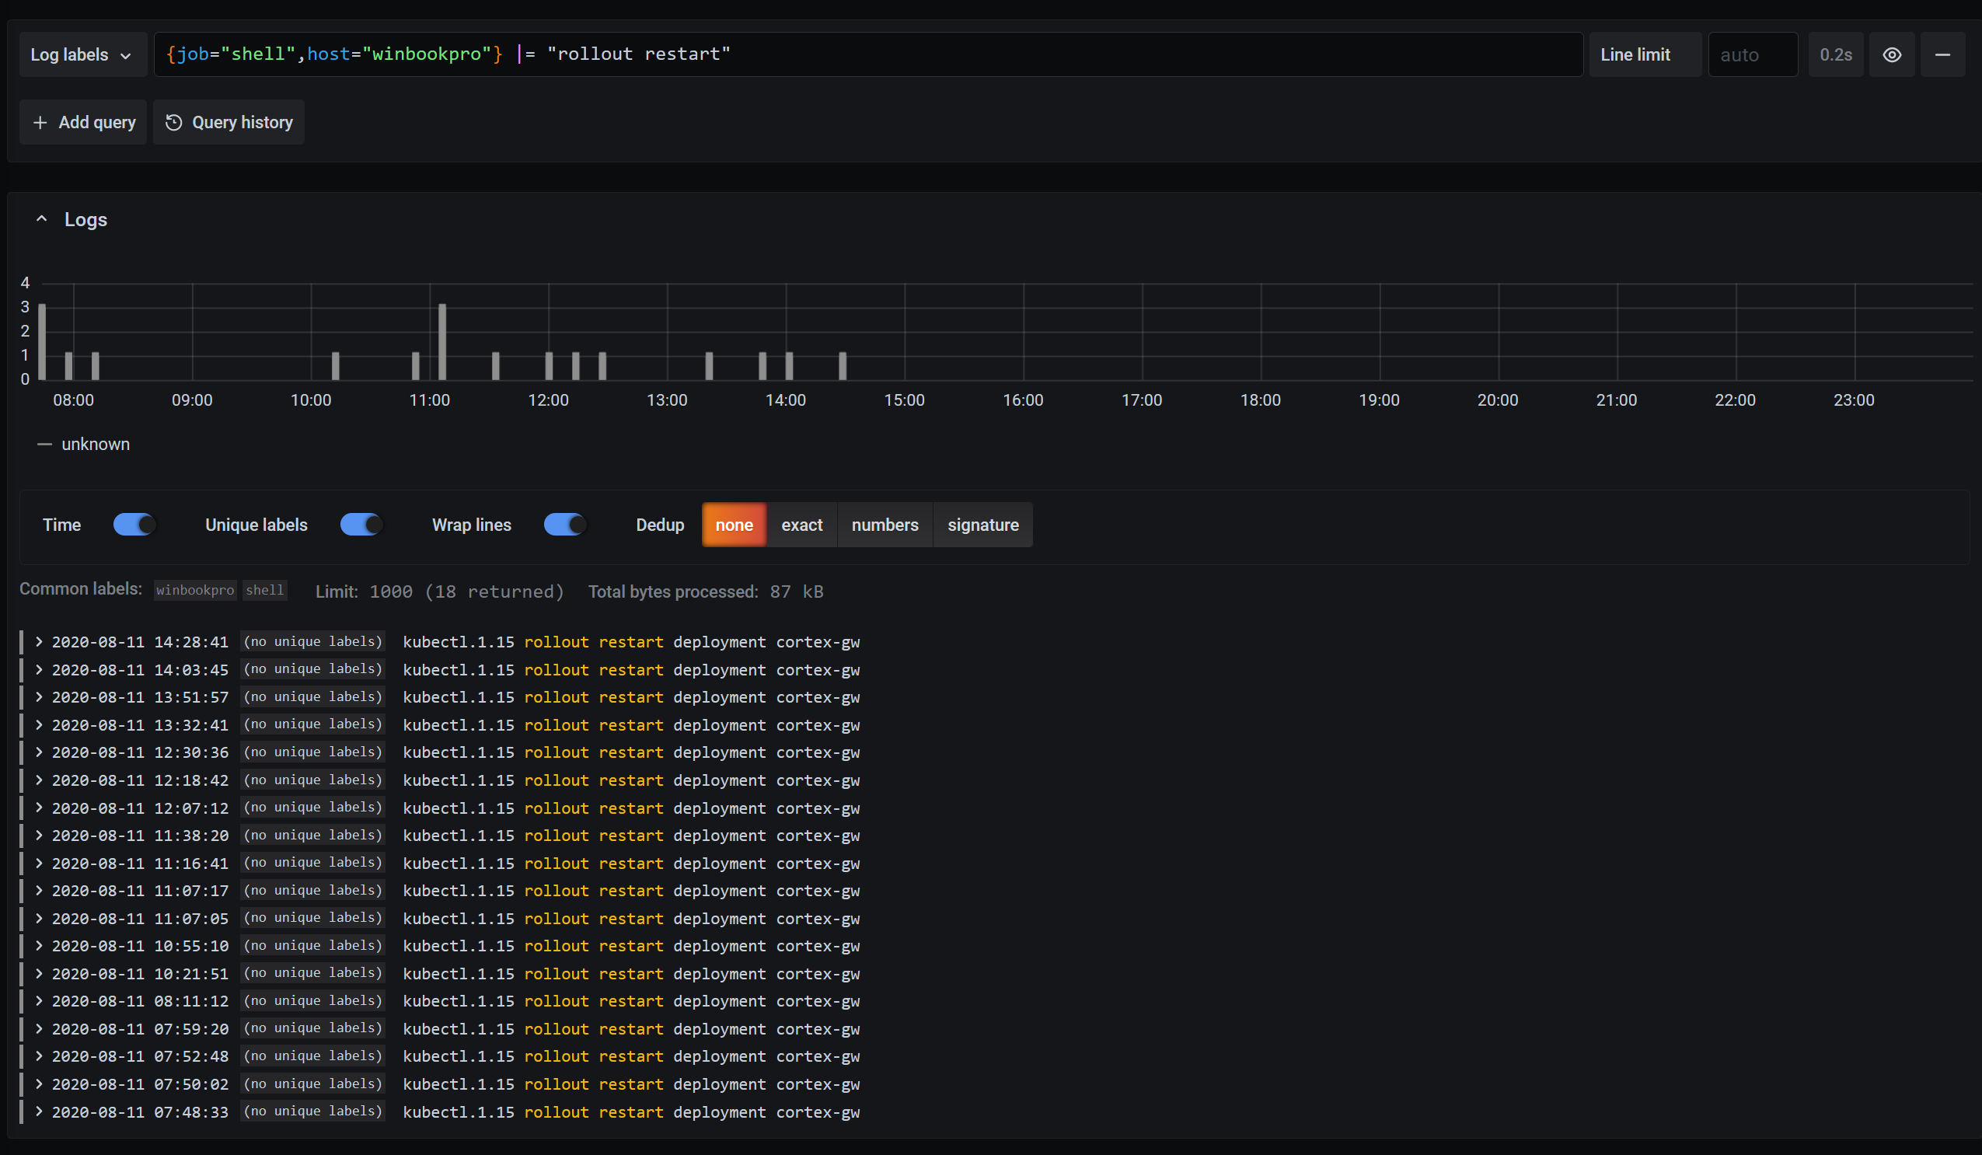Image resolution: width=1982 pixels, height=1155 pixels.
Task: Click shell common label badge
Action: click(265, 590)
